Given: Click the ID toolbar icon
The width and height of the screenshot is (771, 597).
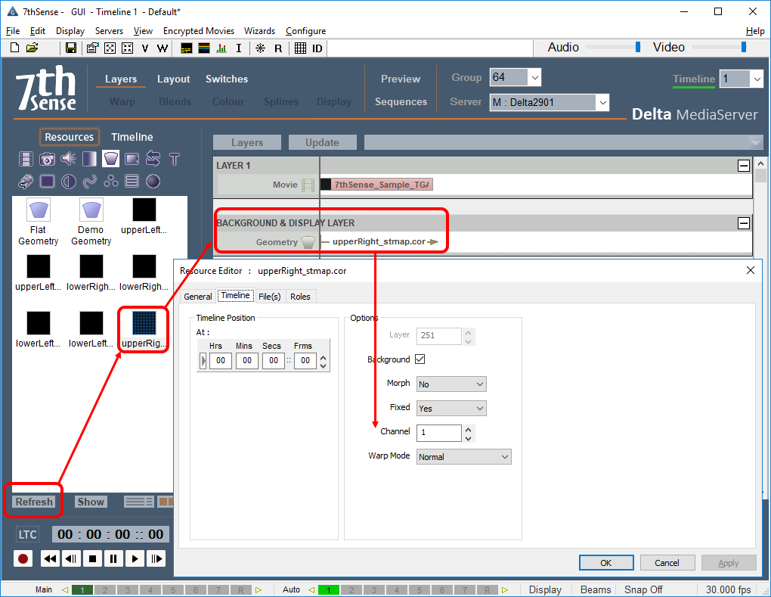Looking at the screenshot, I should [317, 48].
